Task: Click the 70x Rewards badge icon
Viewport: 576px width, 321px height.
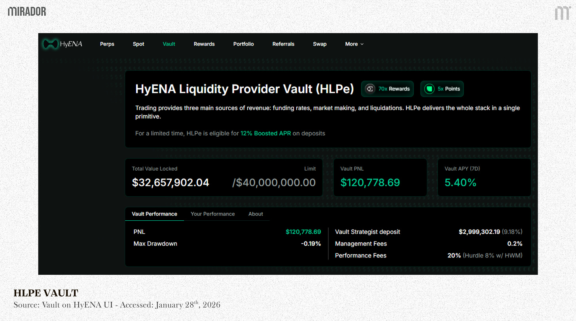Action: pyautogui.click(x=370, y=89)
